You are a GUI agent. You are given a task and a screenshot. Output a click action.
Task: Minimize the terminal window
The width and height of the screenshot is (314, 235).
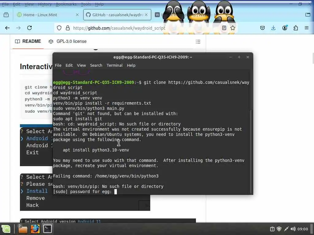click(231, 57)
